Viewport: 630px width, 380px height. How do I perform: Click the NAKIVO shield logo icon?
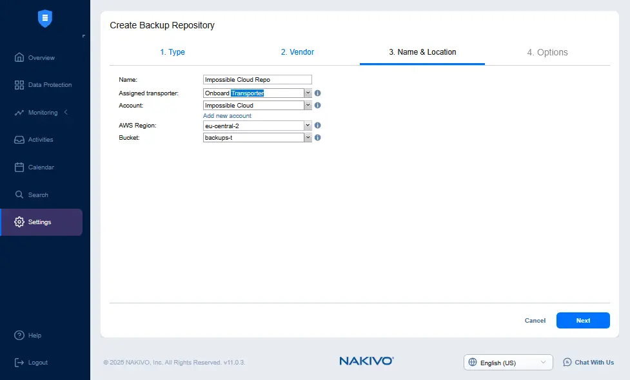pyautogui.click(x=45, y=19)
